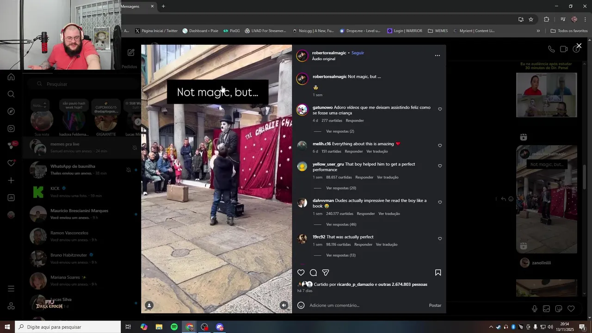Record voice message with microphone icon
592x333 pixels.
(x=535, y=308)
